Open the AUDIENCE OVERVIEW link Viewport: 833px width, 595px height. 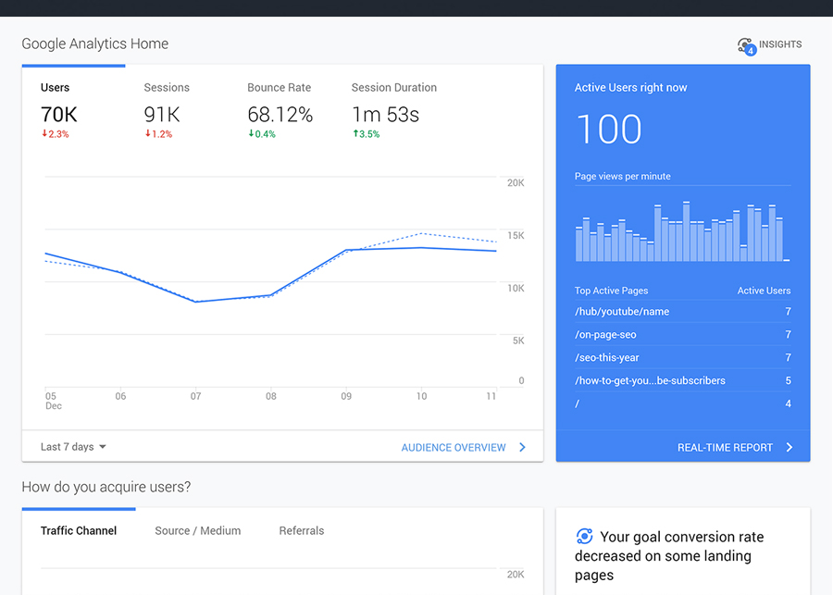pyautogui.click(x=454, y=447)
